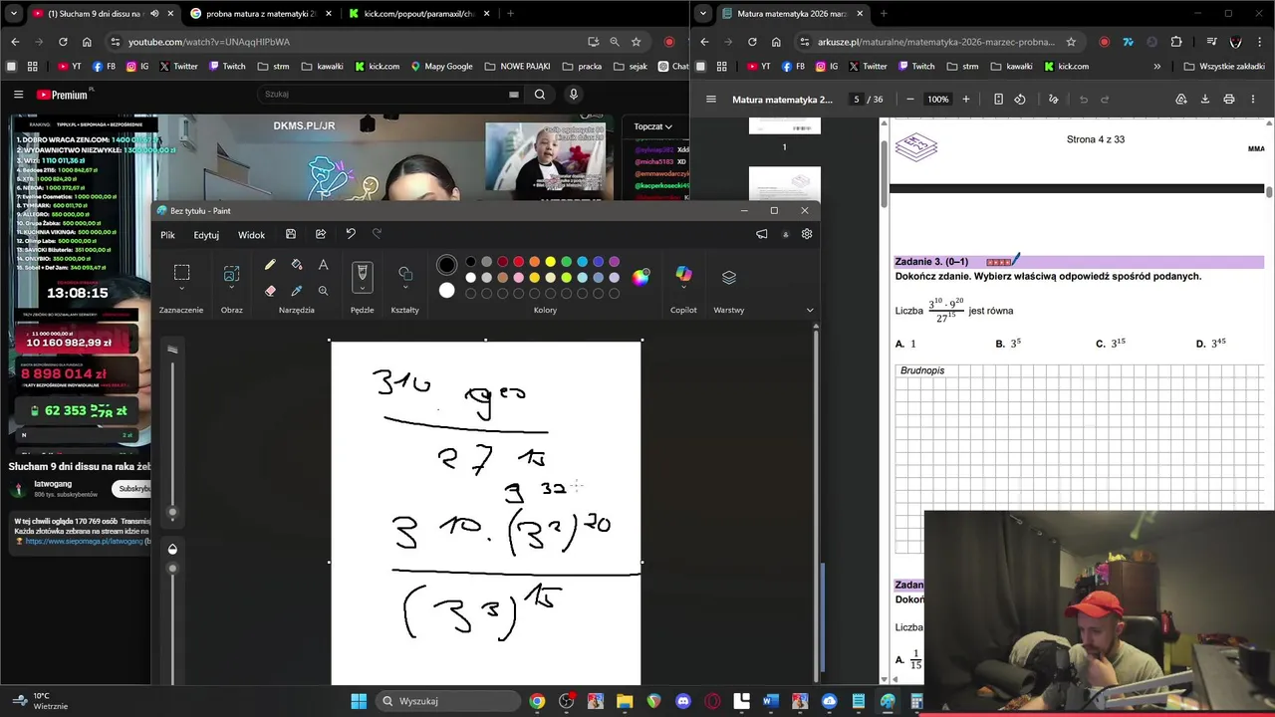Screen dimensions: 1275x717
Task: Click the YouTube search magnifier button
Action: (x=539, y=94)
